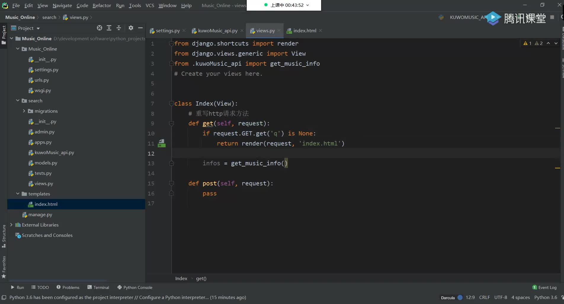Open the Edit menu
The height and width of the screenshot is (304, 564).
tap(29, 5)
